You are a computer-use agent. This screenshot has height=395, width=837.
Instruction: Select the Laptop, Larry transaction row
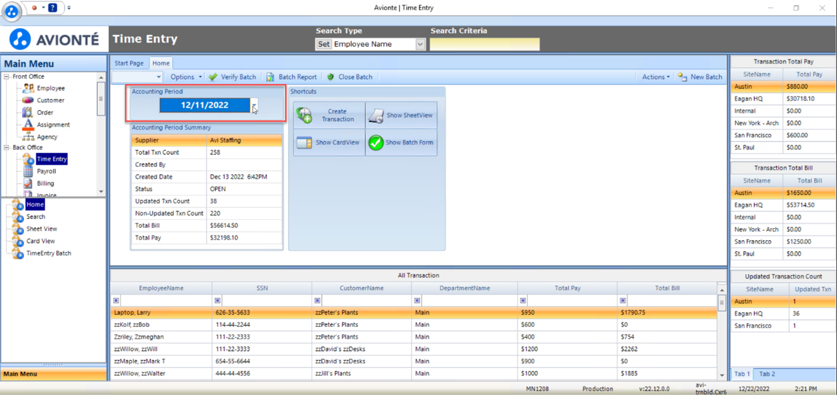pos(413,313)
